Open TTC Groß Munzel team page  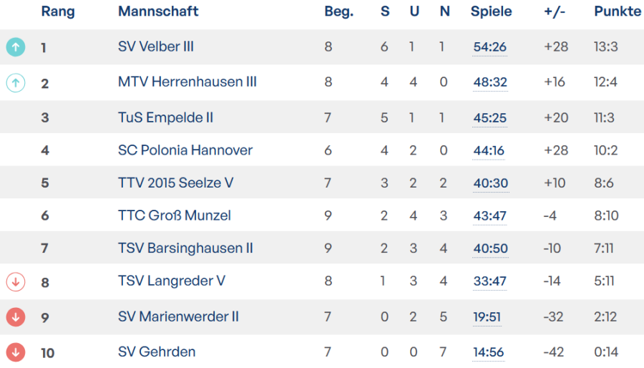[174, 216]
